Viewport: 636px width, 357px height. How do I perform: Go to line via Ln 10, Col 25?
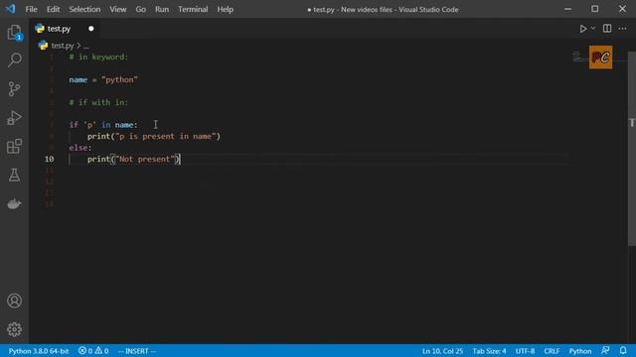tap(442, 351)
